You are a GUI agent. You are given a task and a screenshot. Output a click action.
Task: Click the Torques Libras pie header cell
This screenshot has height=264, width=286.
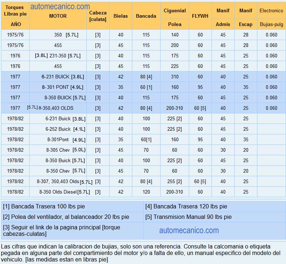tap(15, 10)
